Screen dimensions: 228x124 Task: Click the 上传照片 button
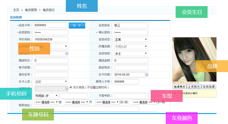point(194,87)
